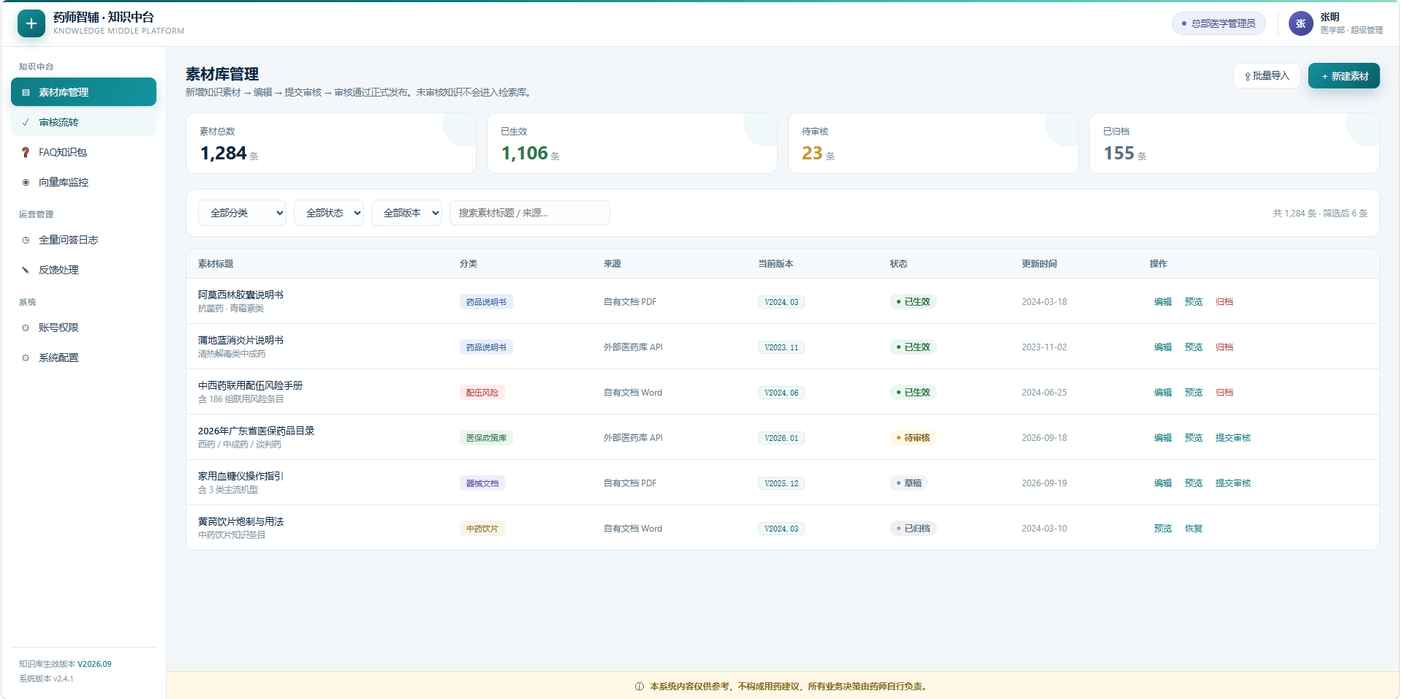The width and height of the screenshot is (1402, 699).
Task: Click the 系统配置 gear icon
Action: pyautogui.click(x=26, y=358)
